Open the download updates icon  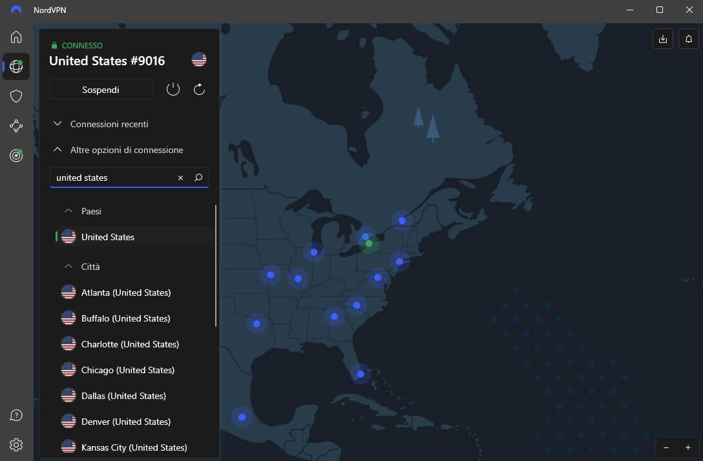[x=663, y=39]
